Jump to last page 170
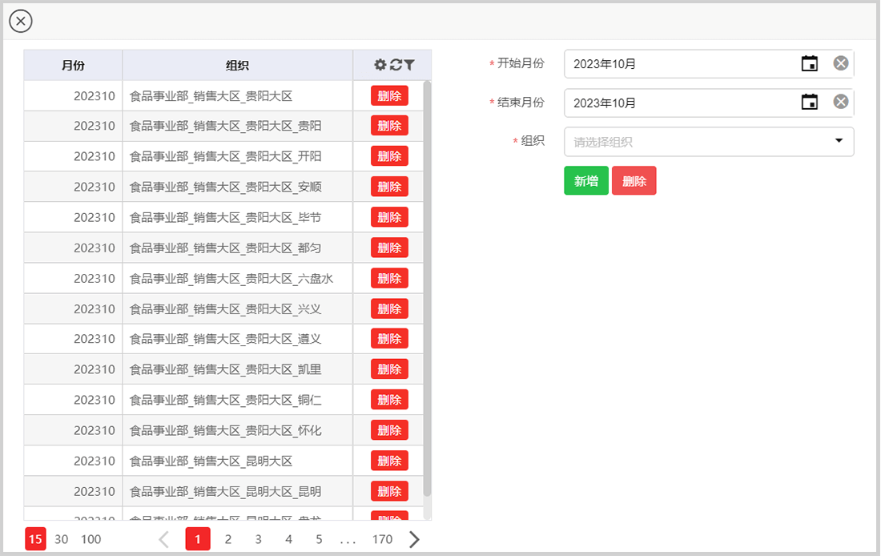 click(382, 539)
